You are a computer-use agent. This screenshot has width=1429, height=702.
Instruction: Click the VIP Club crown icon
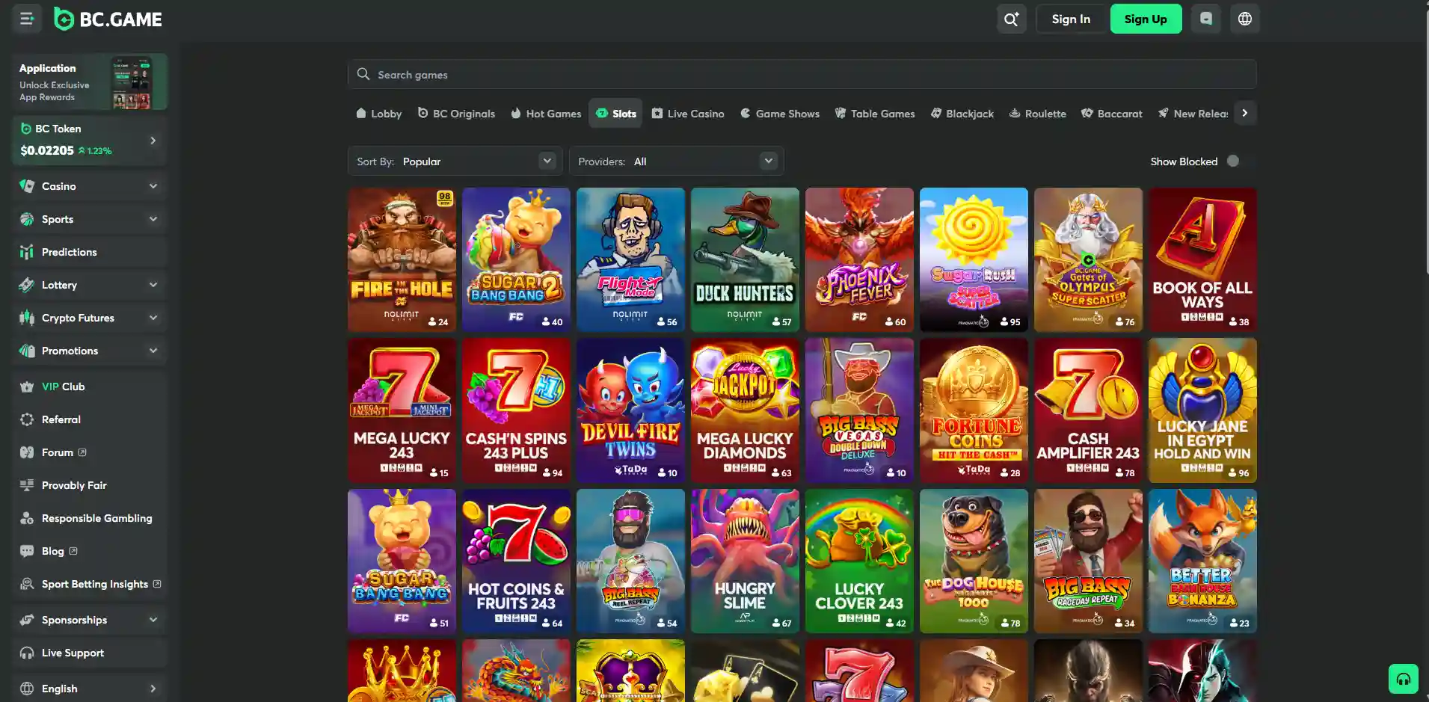click(x=27, y=387)
